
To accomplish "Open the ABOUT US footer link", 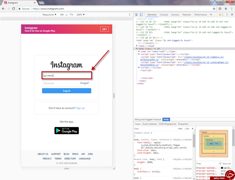I will [x=43, y=154].
